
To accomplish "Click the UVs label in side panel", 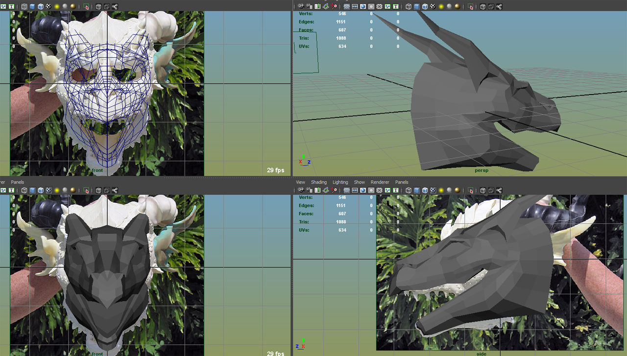I will click(x=305, y=230).
